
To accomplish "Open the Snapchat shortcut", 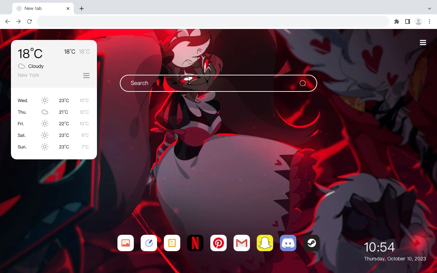I will pyautogui.click(x=265, y=243).
